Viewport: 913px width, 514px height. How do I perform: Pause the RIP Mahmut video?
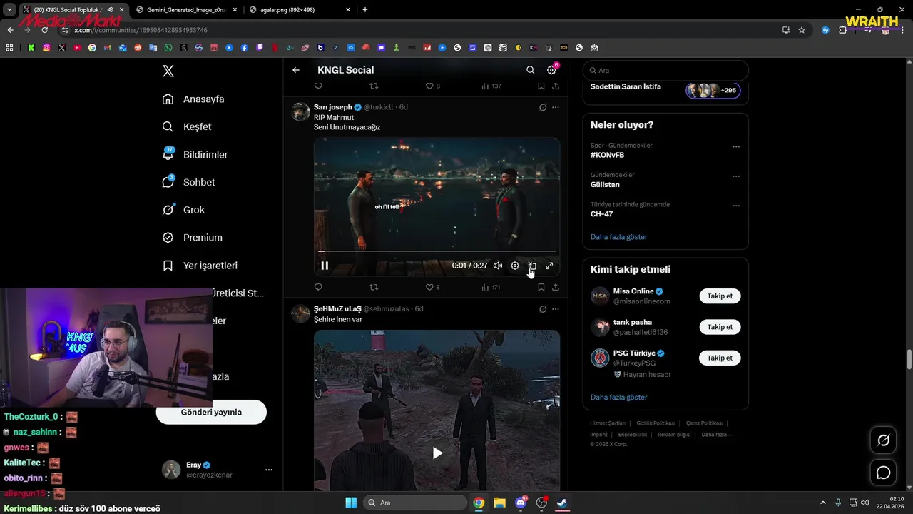click(x=325, y=266)
